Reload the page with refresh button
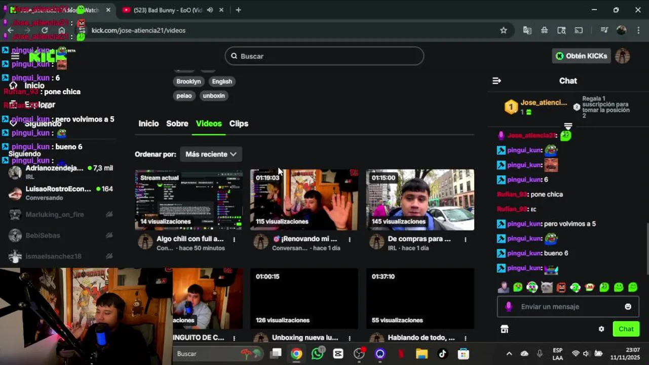The height and width of the screenshot is (365, 649). coord(45,30)
